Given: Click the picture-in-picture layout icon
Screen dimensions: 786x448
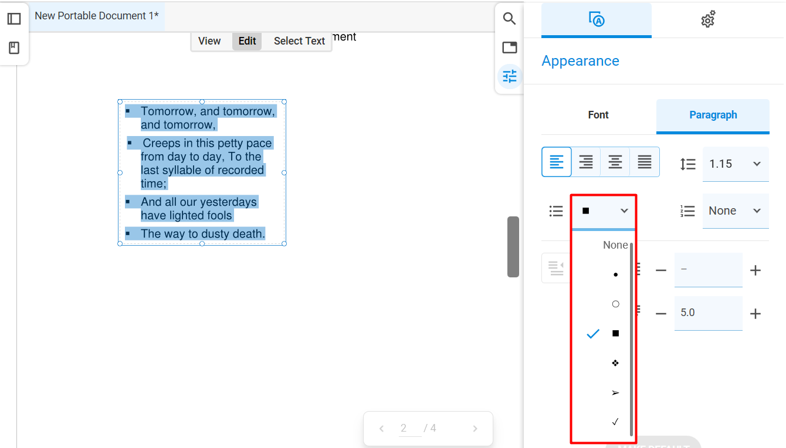Looking at the screenshot, I should click(510, 47).
